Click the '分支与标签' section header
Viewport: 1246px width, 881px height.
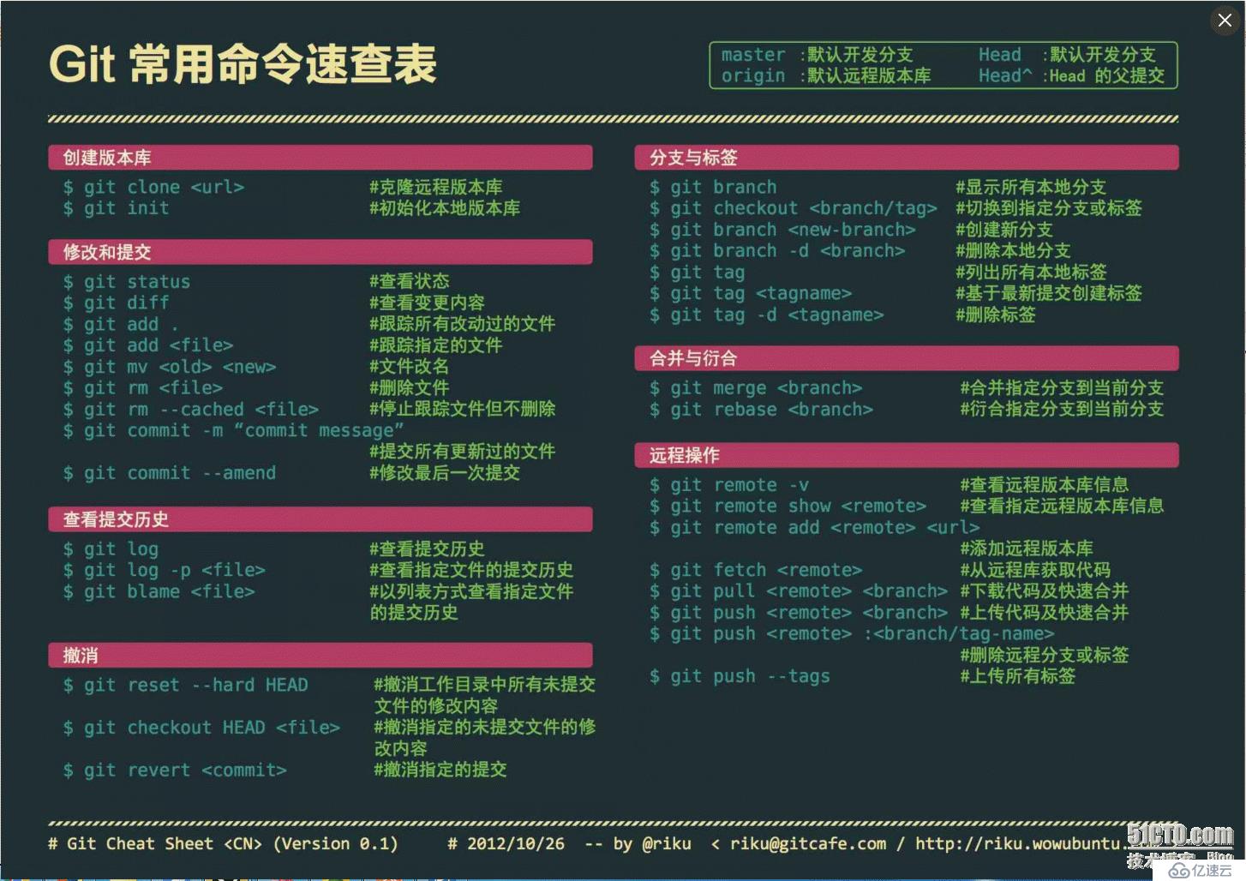click(x=907, y=158)
